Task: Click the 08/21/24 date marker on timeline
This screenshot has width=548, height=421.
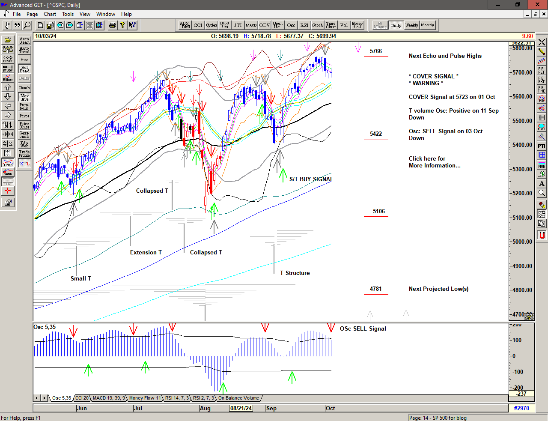Action: coord(241,408)
